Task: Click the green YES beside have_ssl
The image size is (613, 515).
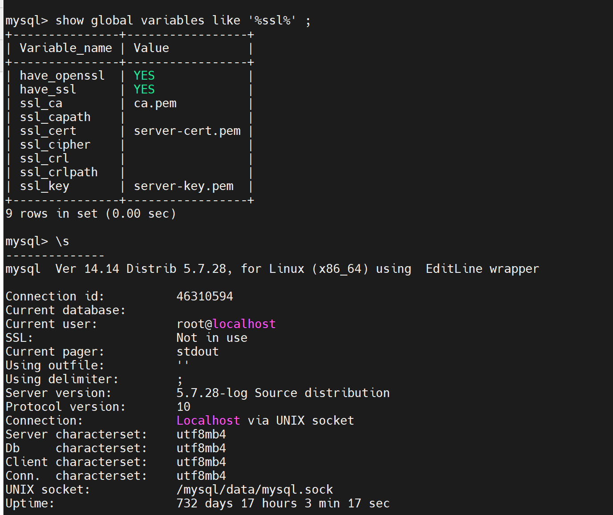Action: [x=144, y=89]
